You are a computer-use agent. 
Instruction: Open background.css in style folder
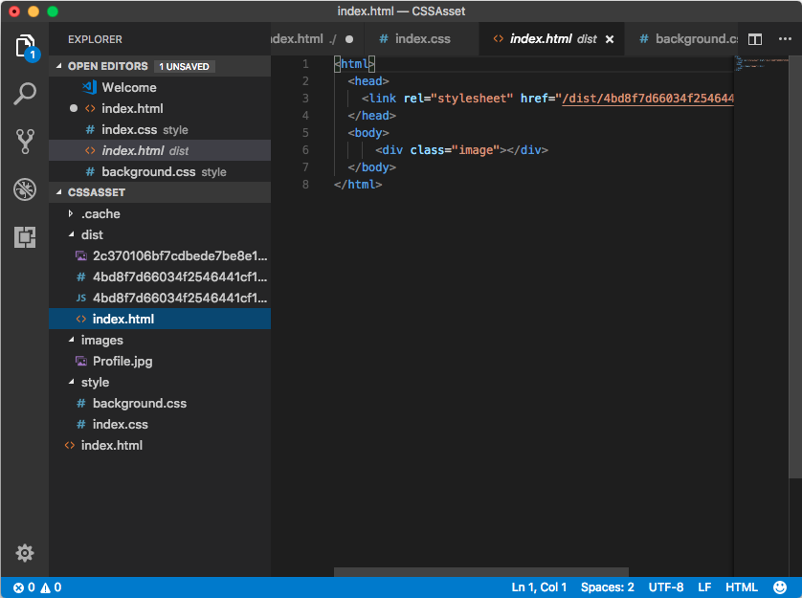(x=160, y=403)
